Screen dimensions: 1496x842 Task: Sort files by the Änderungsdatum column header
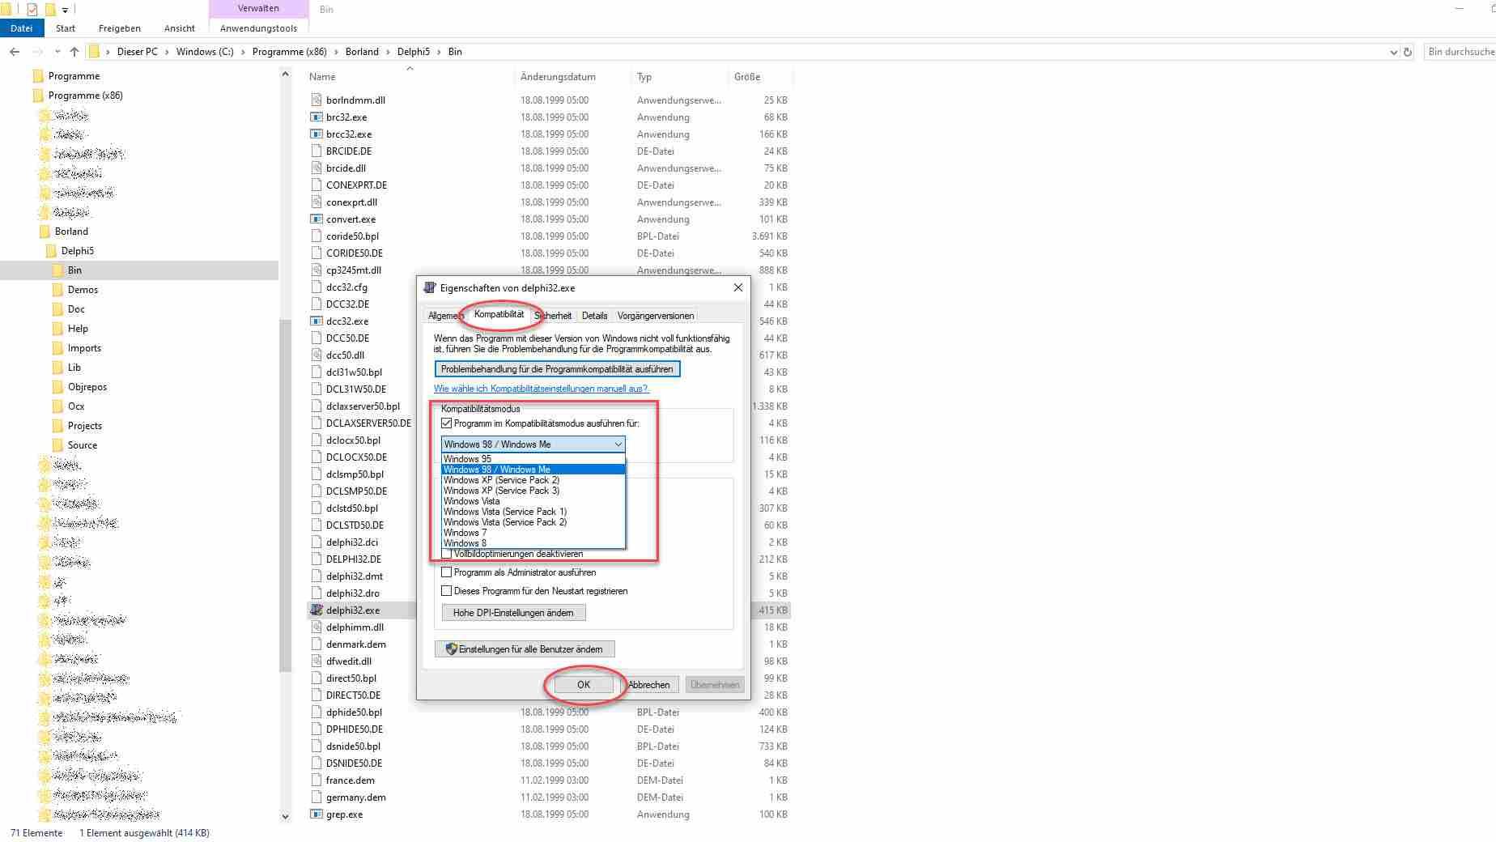pos(572,77)
